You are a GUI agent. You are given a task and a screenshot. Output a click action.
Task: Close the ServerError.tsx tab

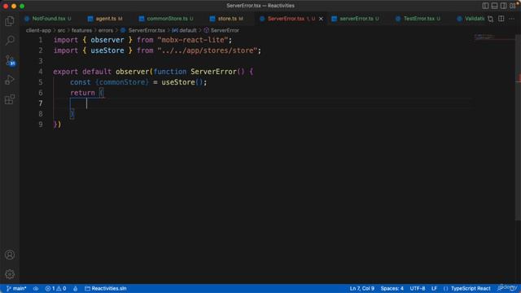pyautogui.click(x=321, y=19)
